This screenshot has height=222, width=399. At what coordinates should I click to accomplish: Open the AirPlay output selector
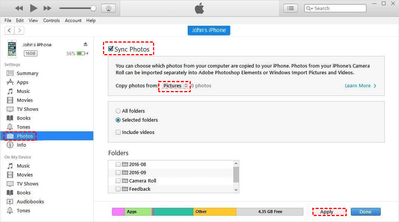[x=108, y=8]
